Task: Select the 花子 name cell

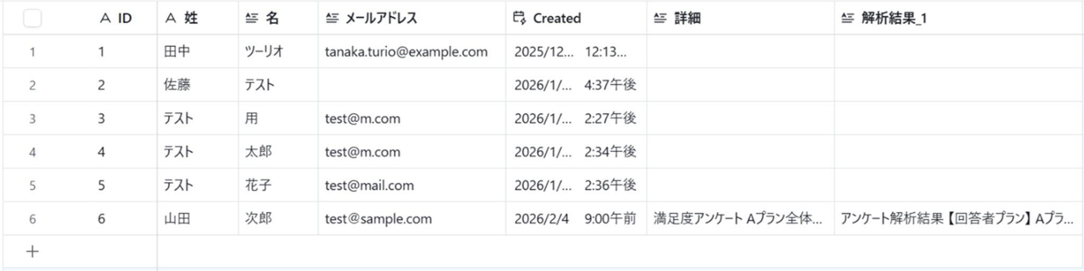Action: coord(278,185)
